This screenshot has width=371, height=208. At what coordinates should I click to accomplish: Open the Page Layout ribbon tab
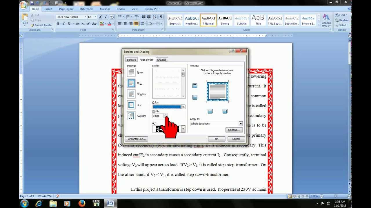(x=66, y=9)
